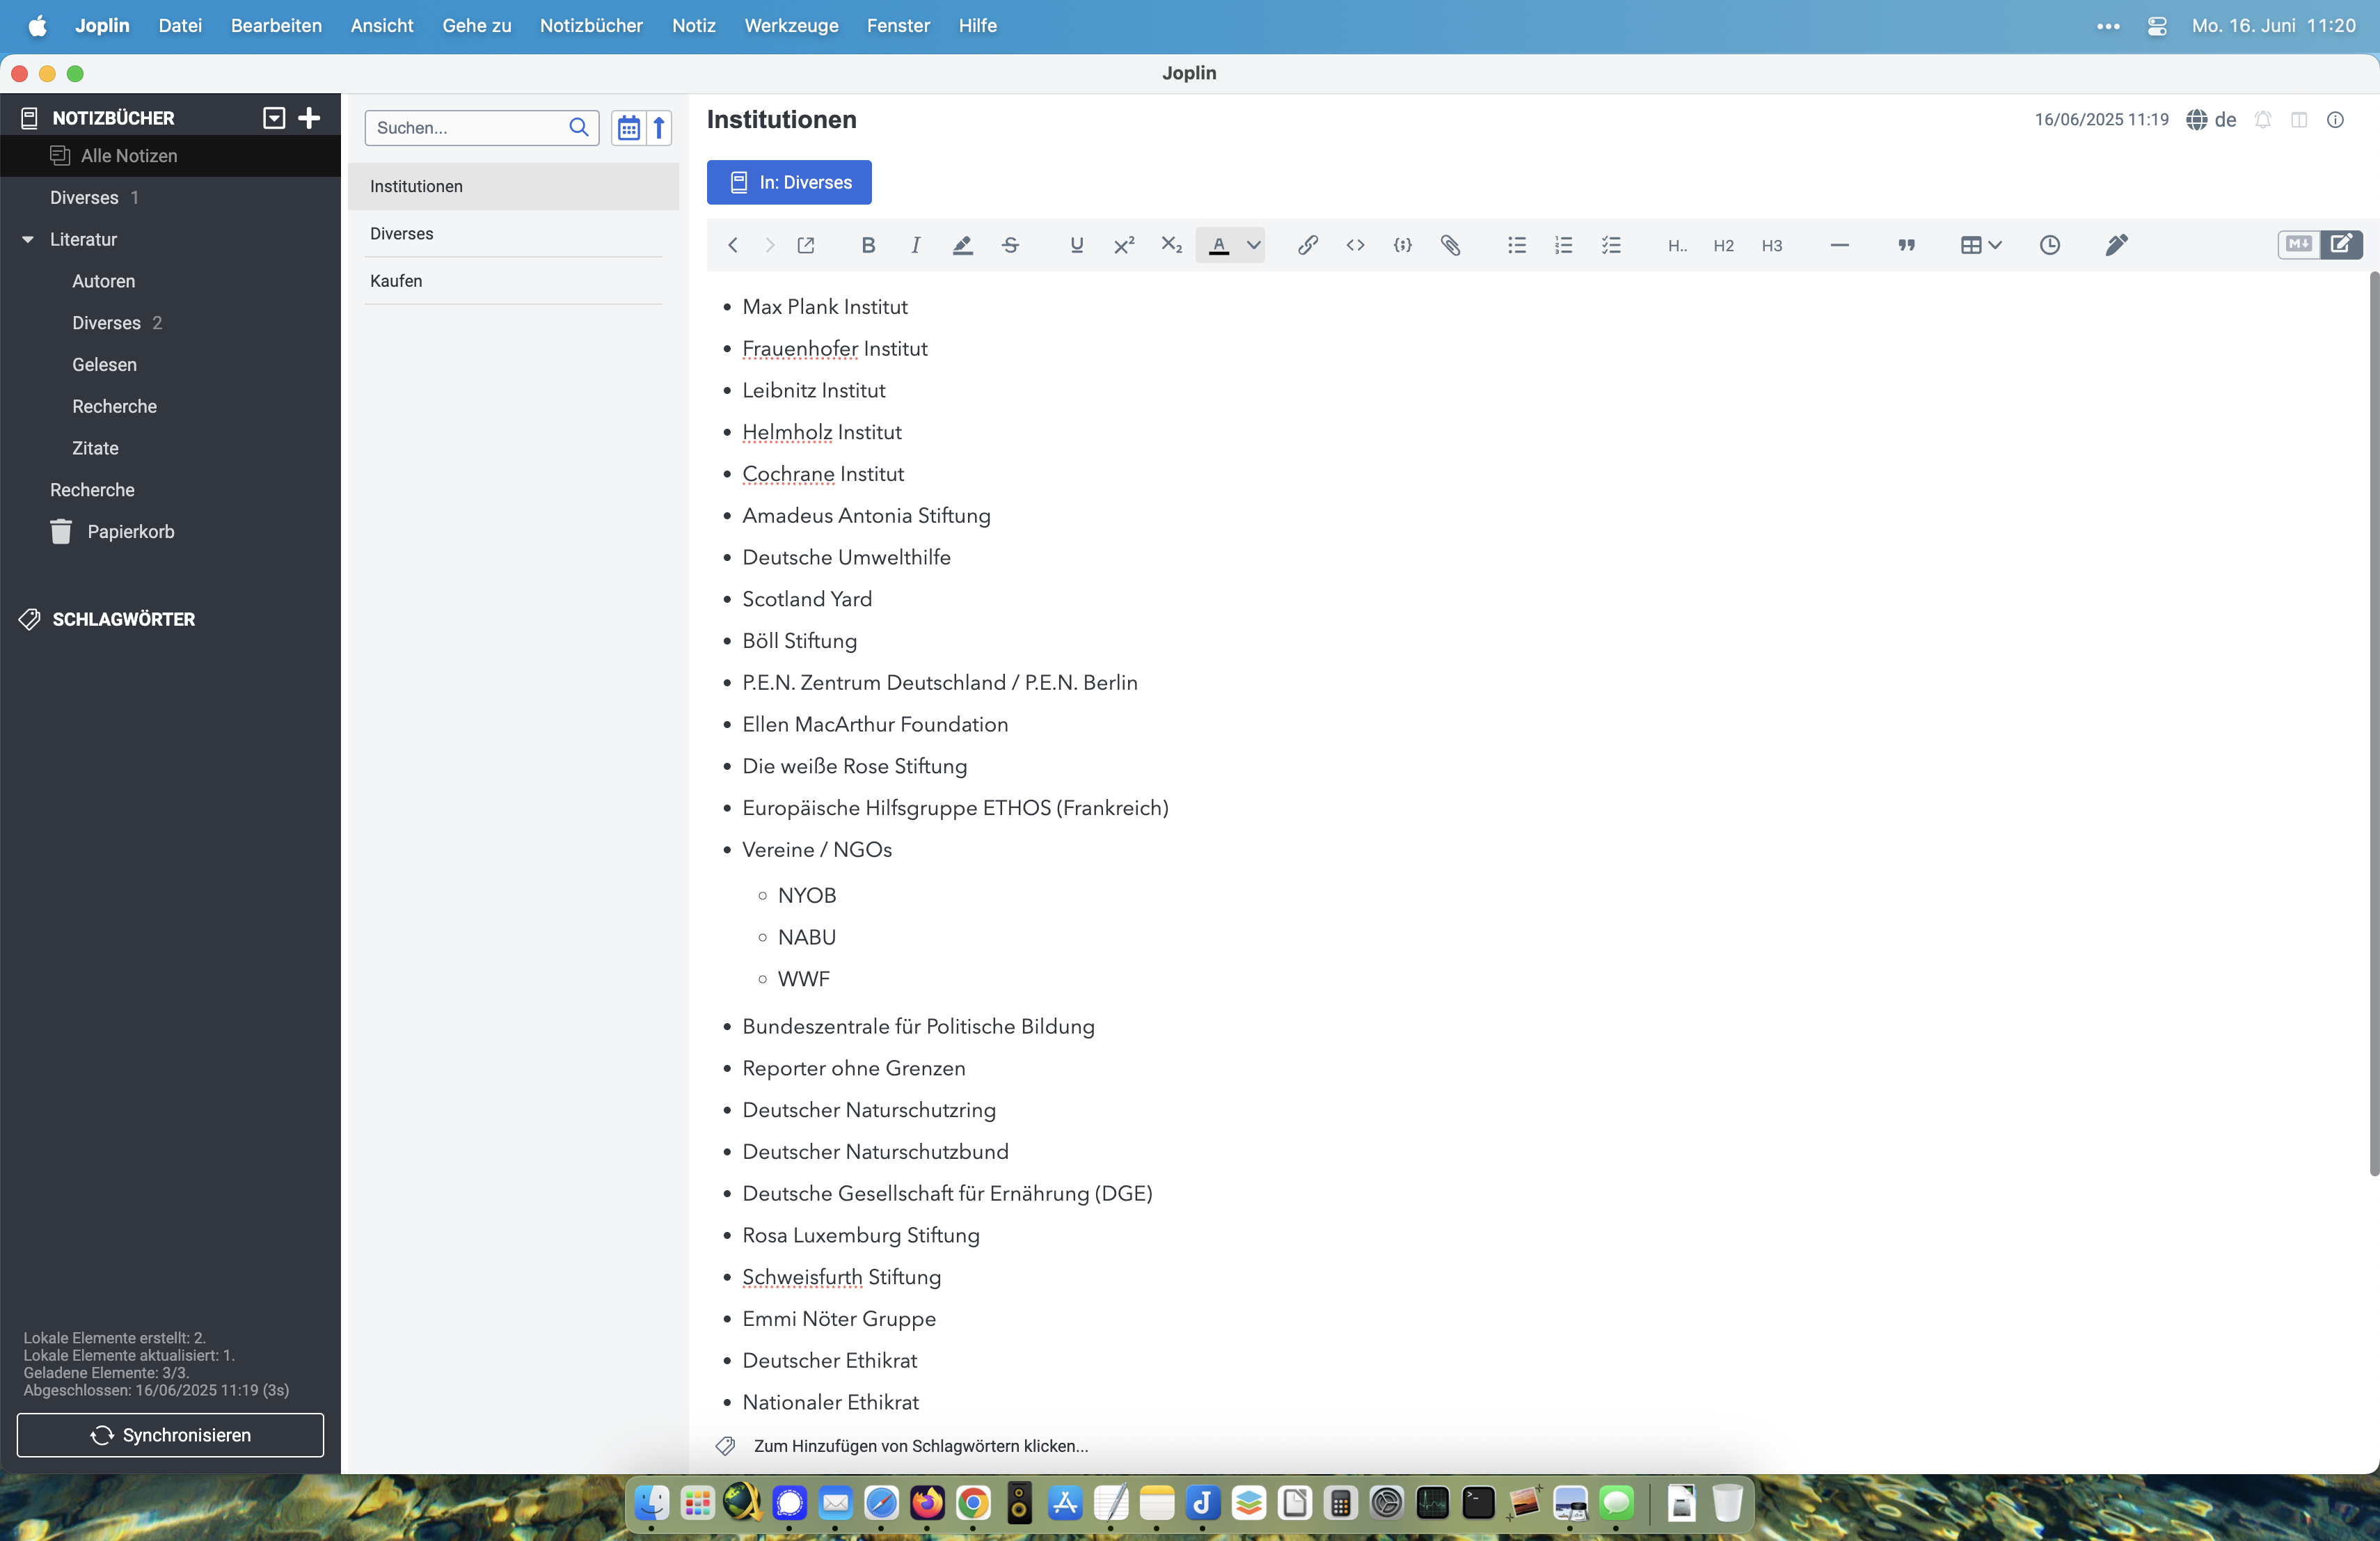Toggle bold formatting in editor toolbar
Image resolution: width=2380 pixels, height=1541 pixels.
click(x=868, y=245)
